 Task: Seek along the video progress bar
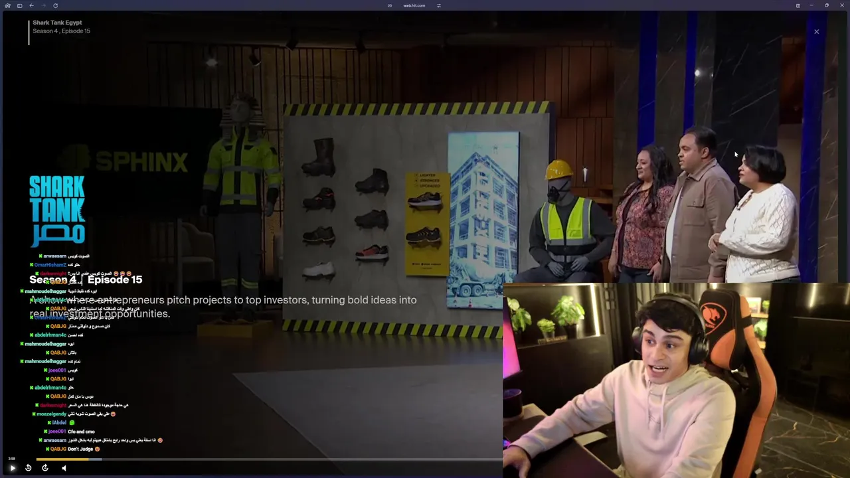click(x=269, y=459)
